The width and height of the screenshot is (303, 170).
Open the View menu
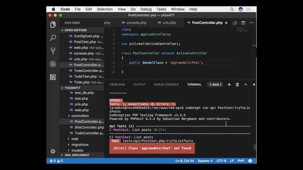pyautogui.click(x=122, y=9)
